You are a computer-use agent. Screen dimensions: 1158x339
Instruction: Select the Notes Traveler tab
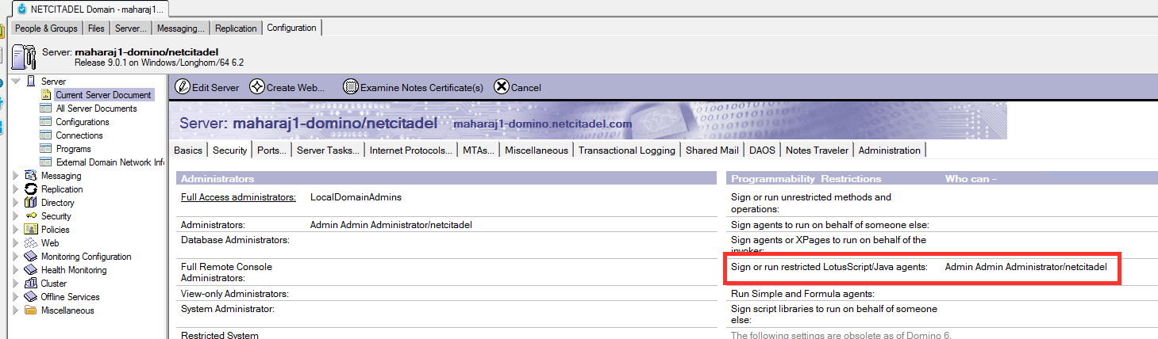(x=817, y=150)
